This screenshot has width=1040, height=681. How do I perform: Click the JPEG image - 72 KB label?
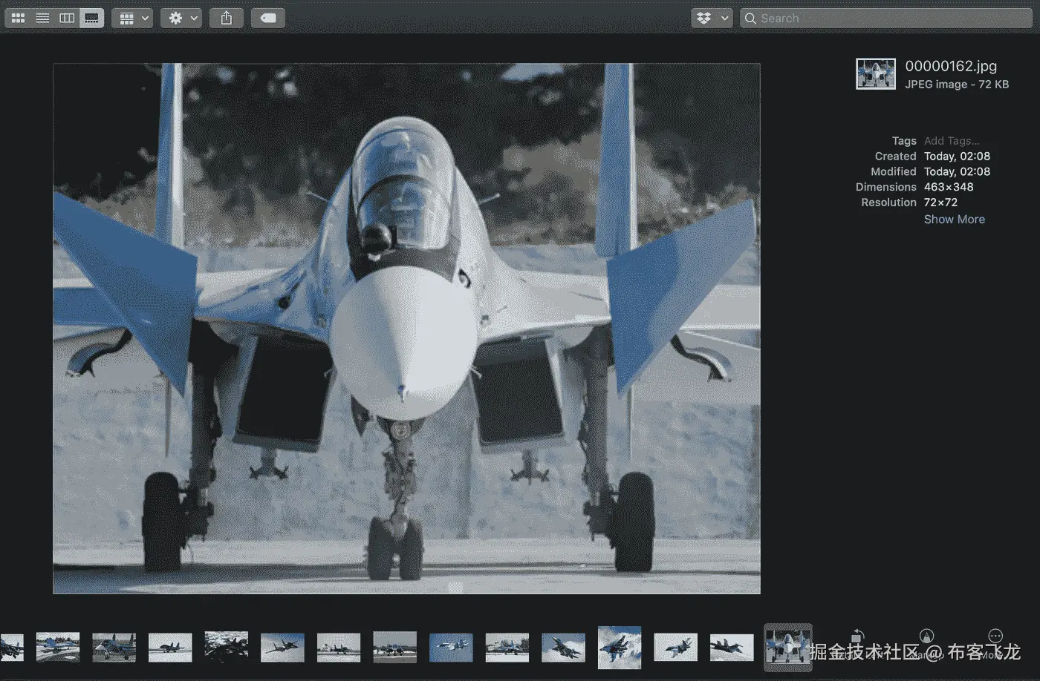(957, 85)
